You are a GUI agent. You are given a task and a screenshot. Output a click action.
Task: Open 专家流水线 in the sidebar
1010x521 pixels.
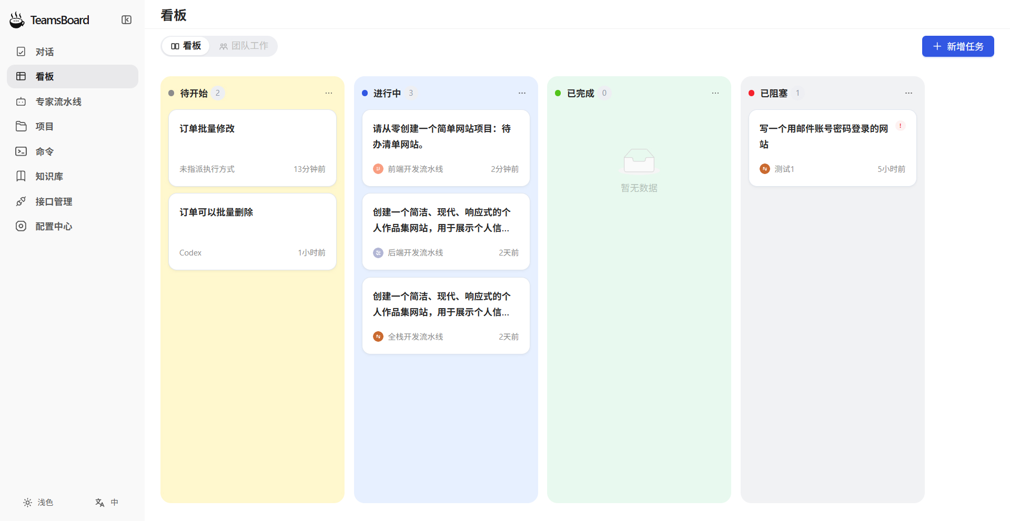tap(73, 101)
